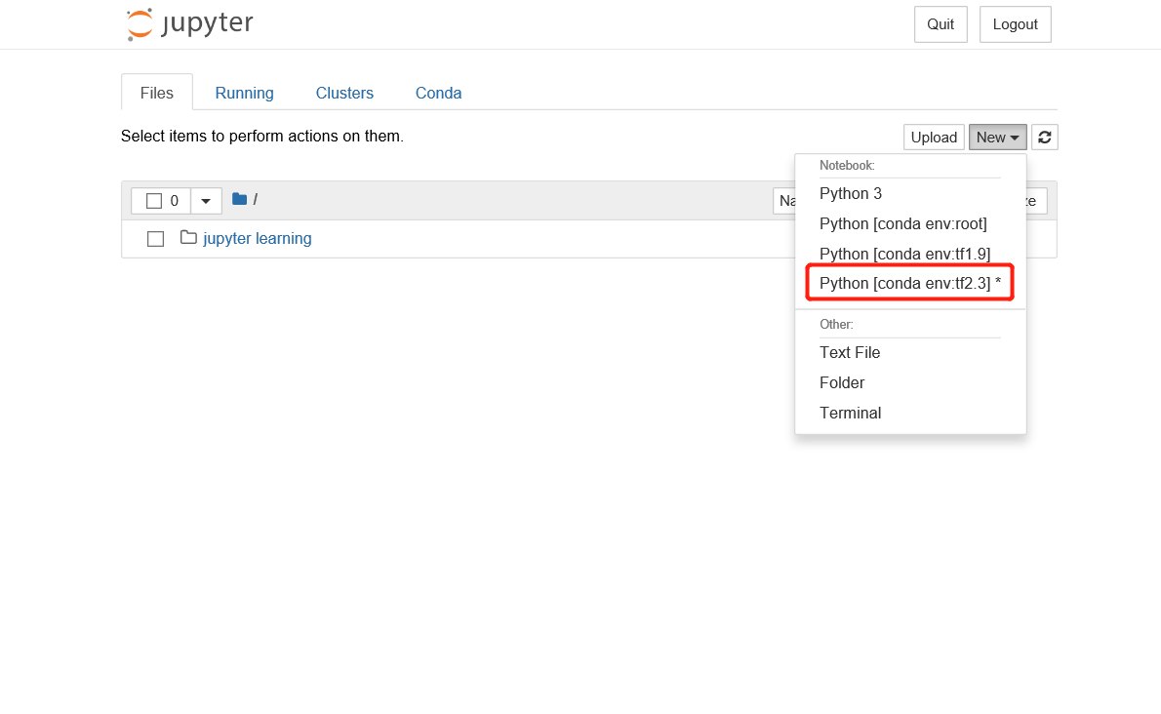The width and height of the screenshot is (1161, 714).
Task: Click the selected count 0 label
Action: (x=174, y=201)
